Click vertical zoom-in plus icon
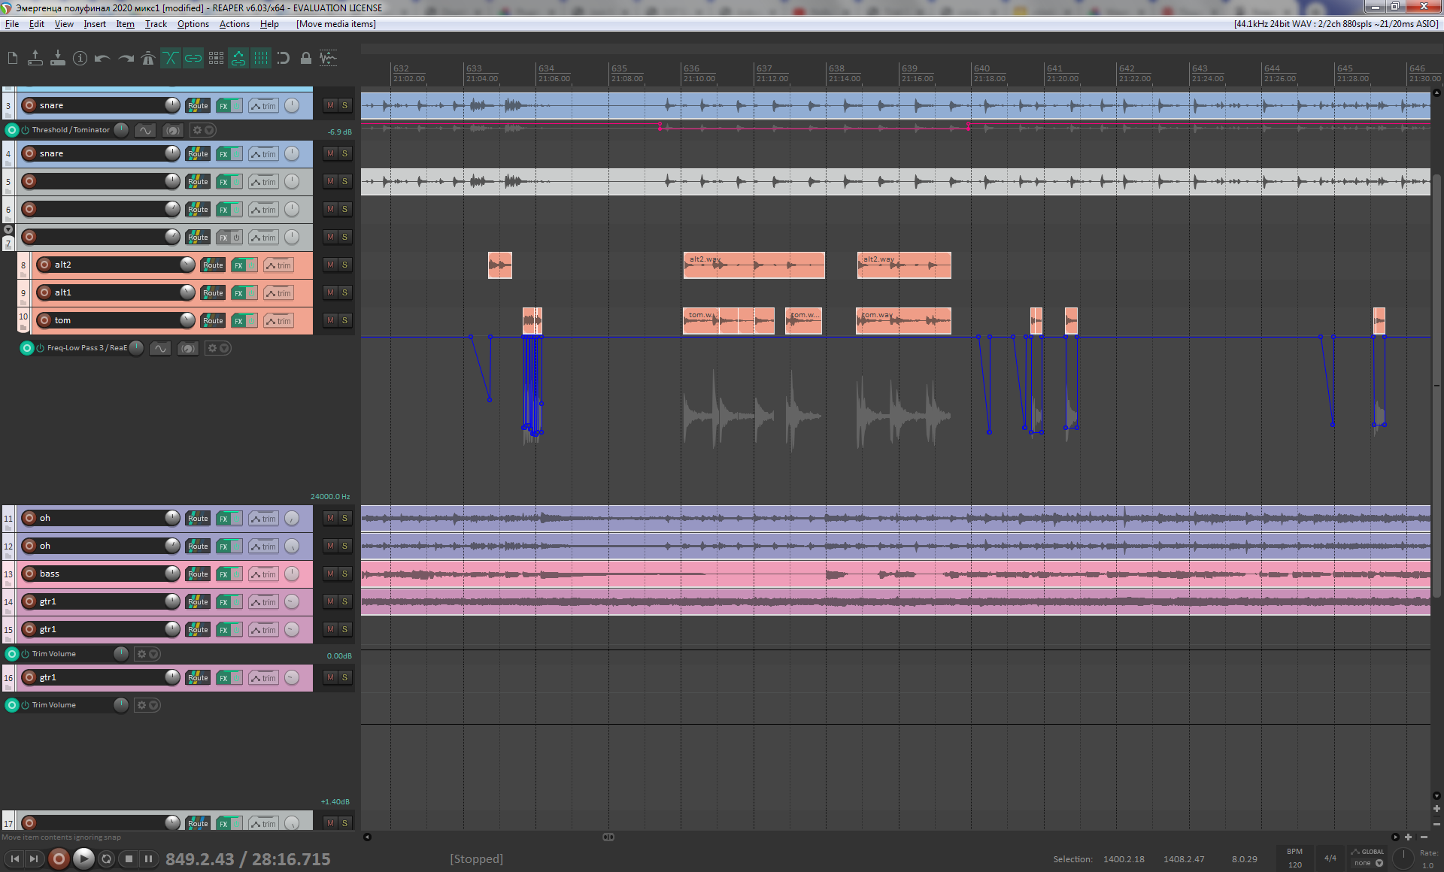1444x872 pixels. 1436,809
